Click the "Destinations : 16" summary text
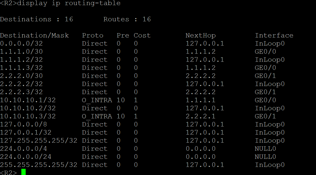Image resolution: width=316 pixels, height=175 pixels. [x=36, y=19]
